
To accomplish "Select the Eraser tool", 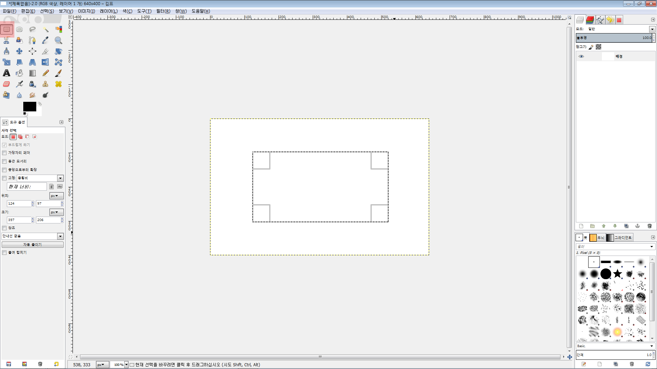I will coord(7,84).
